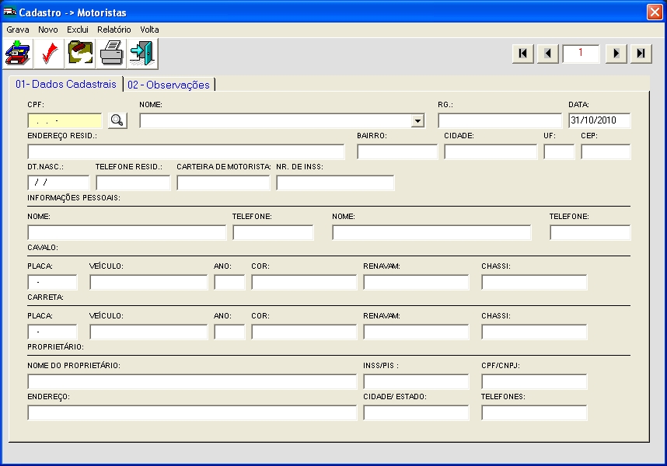The height and width of the screenshot is (466, 667).
Task: Click the CPF input field
Action: [x=65, y=120]
